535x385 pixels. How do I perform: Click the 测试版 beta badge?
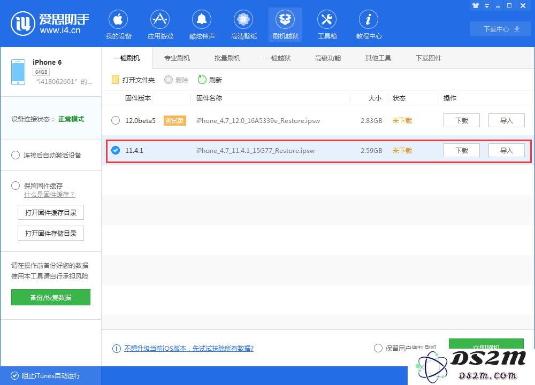click(x=175, y=120)
